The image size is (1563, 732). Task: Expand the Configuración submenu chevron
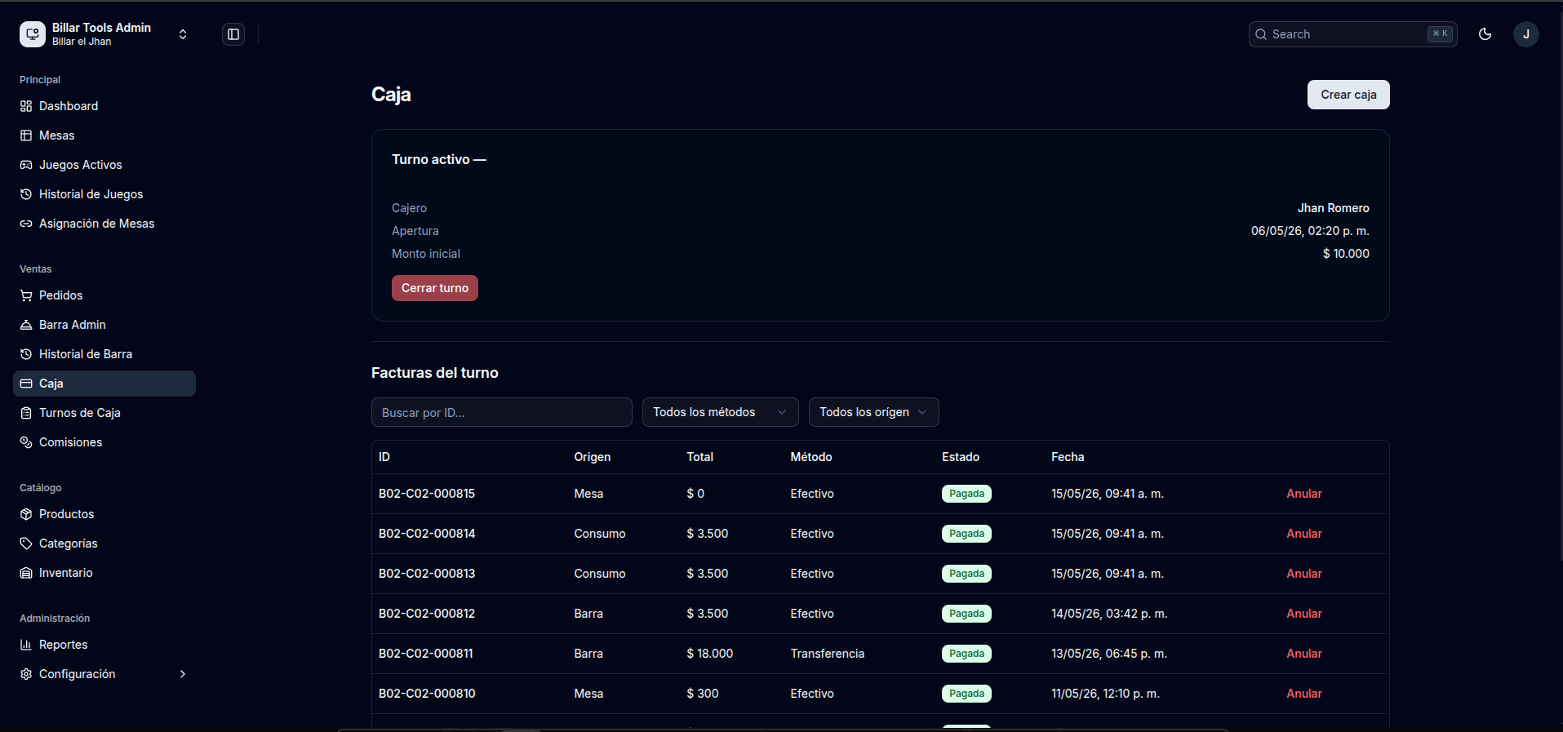coord(183,674)
